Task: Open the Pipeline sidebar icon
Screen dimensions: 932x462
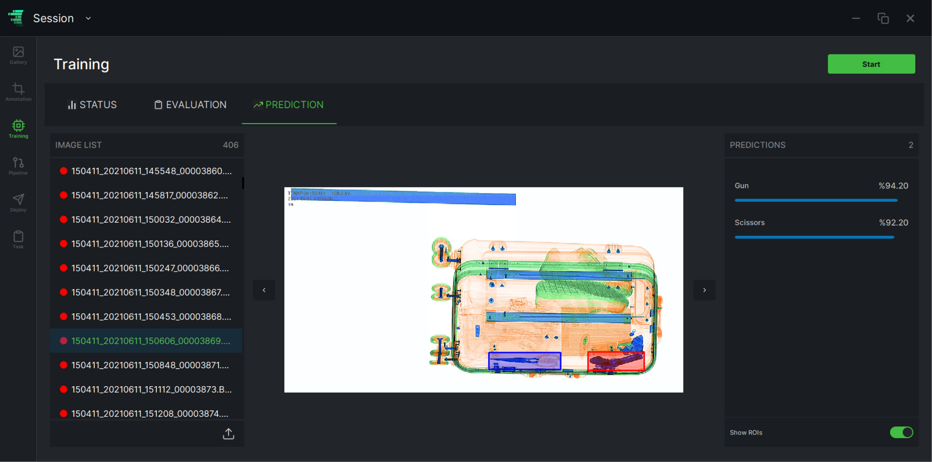Action: [18, 166]
